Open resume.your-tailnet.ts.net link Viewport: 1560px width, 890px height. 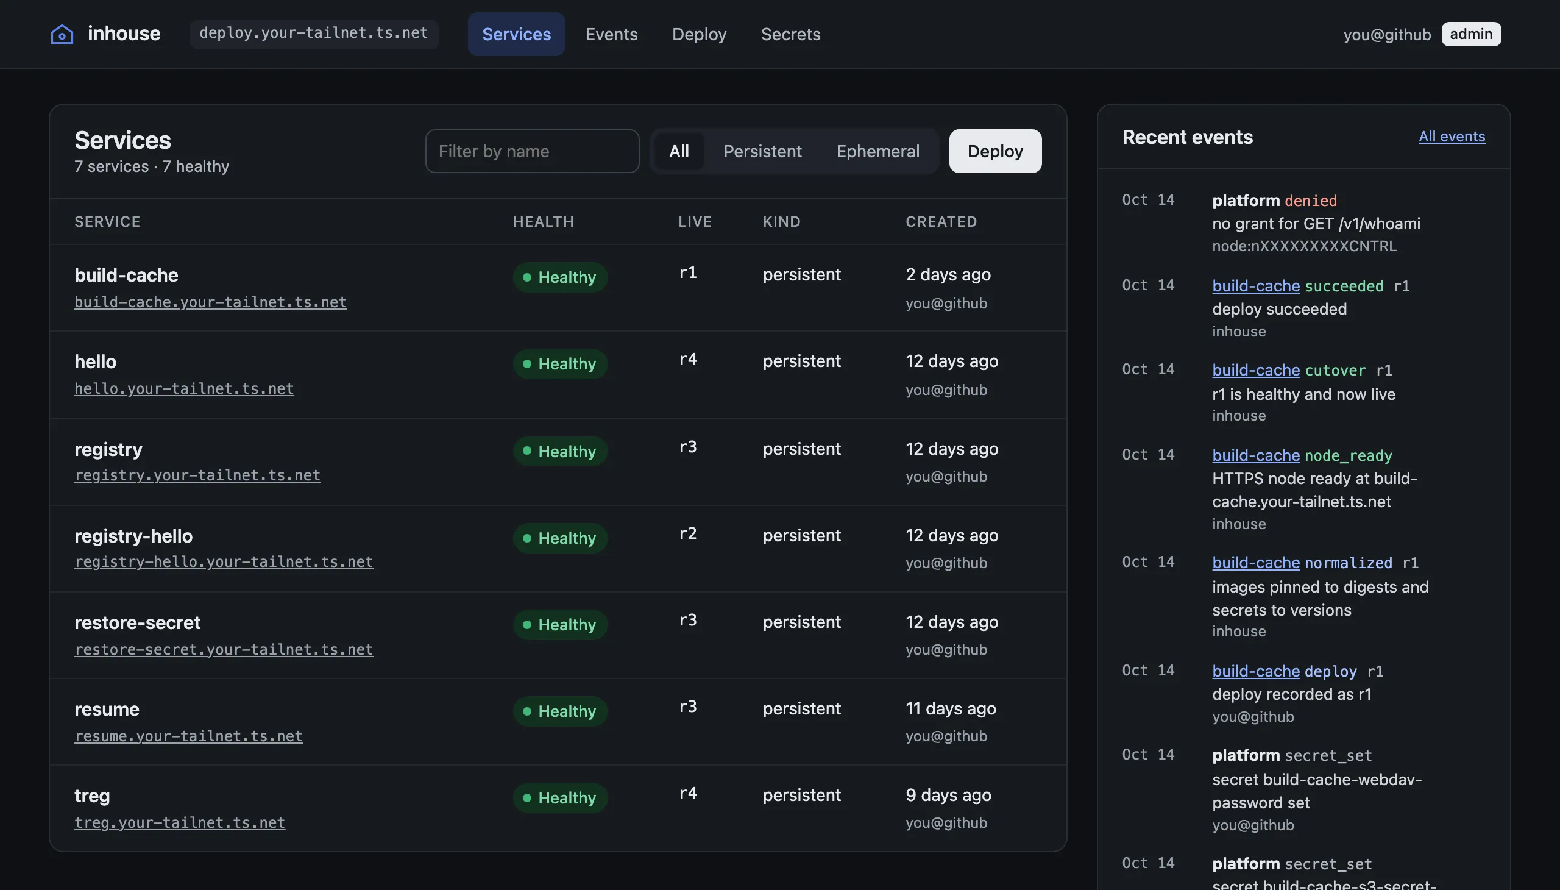pos(189,736)
